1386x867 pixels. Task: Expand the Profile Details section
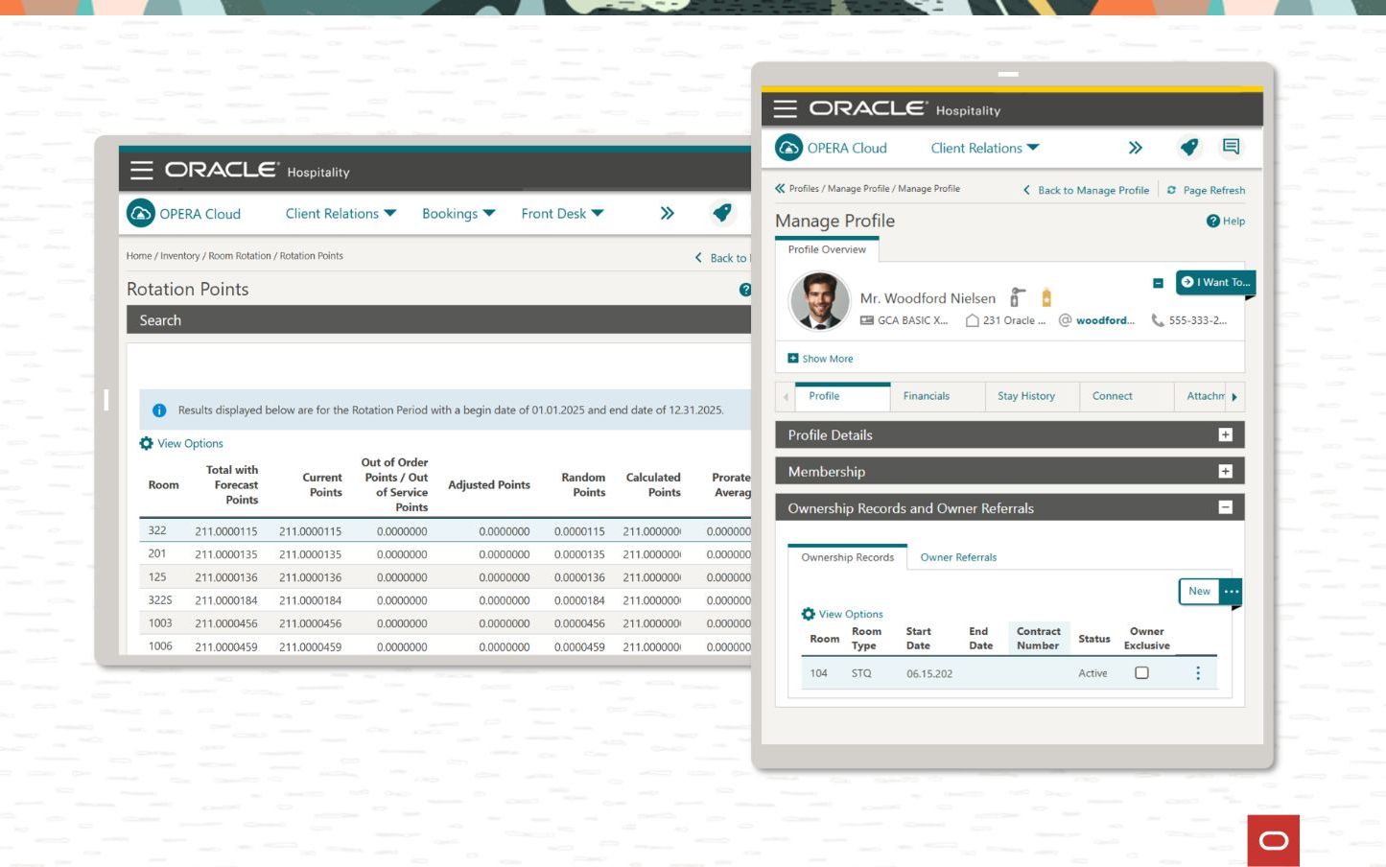(1225, 434)
